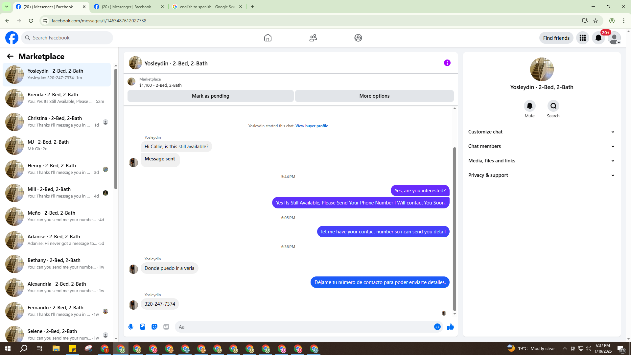Open the sticker picker icon
This screenshot has width=631, height=355.
[x=154, y=327]
